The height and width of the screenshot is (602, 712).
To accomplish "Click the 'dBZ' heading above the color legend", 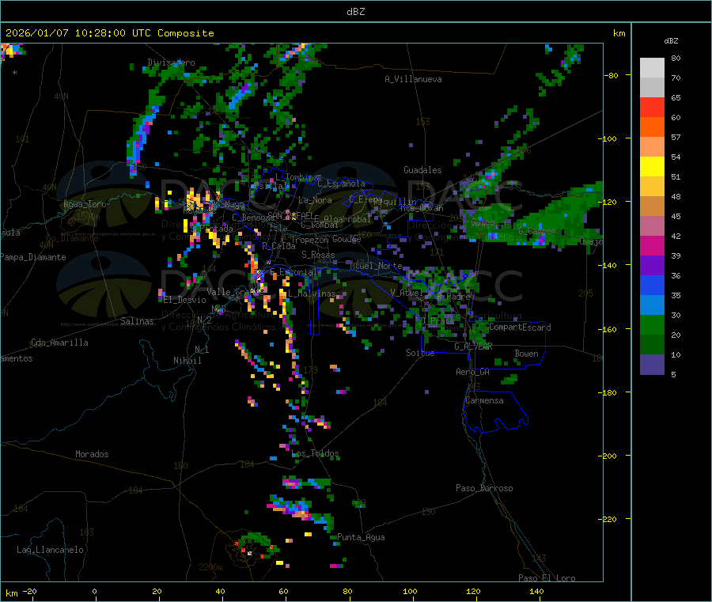I will (x=671, y=41).
